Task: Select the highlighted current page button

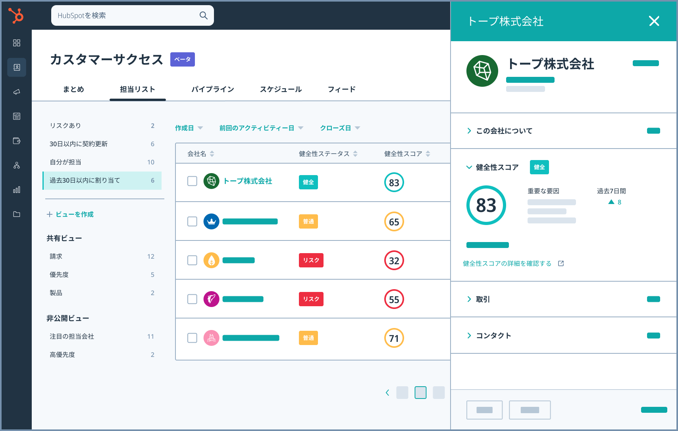Action: point(420,393)
